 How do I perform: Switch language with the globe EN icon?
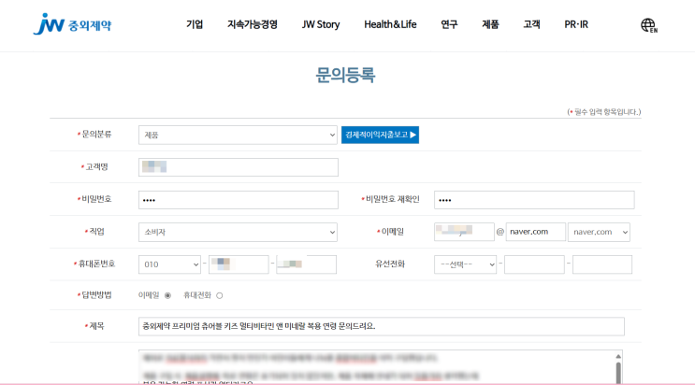coord(649,25)
